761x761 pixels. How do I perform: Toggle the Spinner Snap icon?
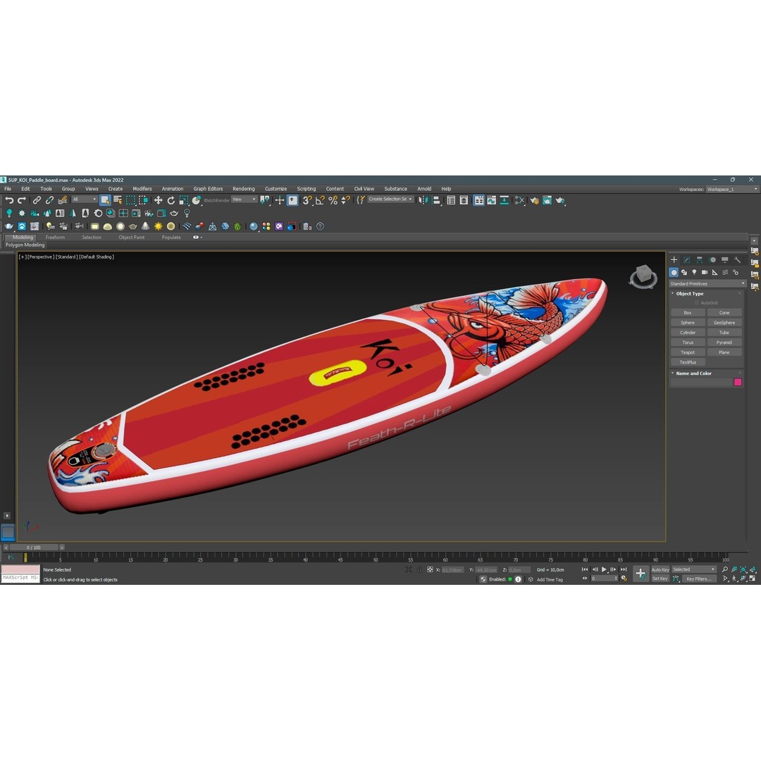(x=345, y=200)
